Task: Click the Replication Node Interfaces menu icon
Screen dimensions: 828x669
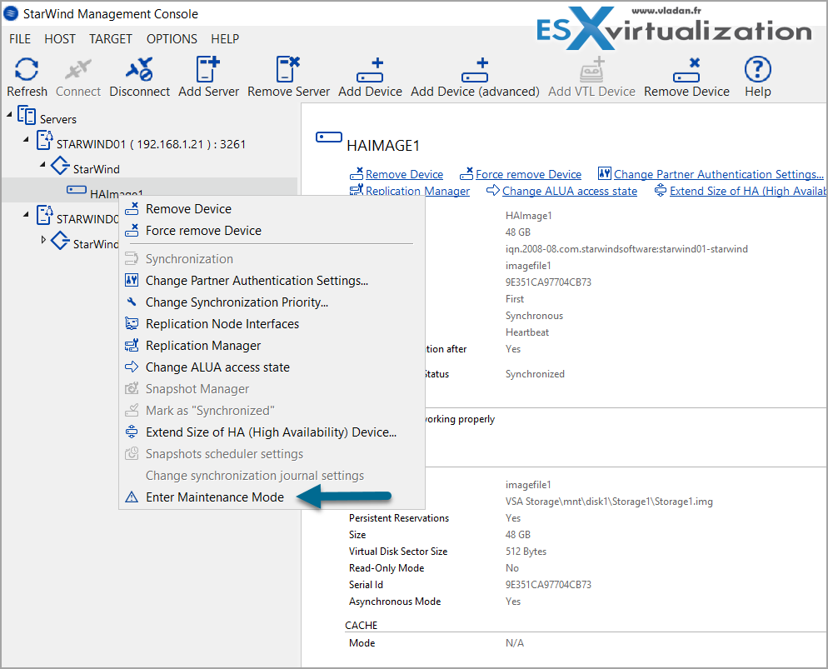Action: pos(132,323)
